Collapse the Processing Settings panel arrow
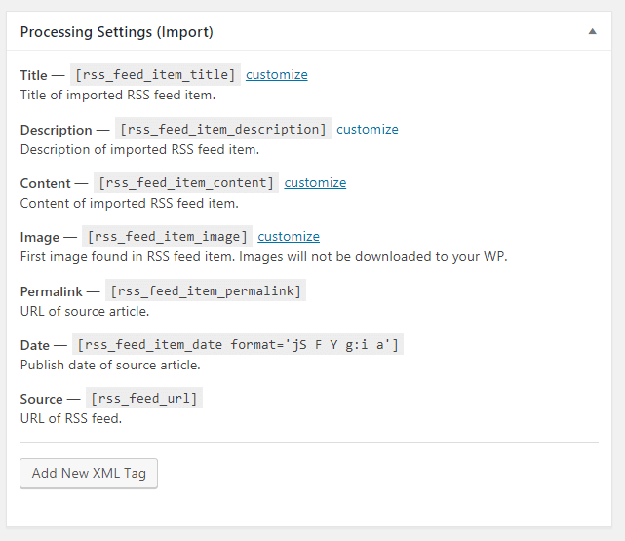Image resolution: width=625 pixels, height=541 pixels. 592,31
